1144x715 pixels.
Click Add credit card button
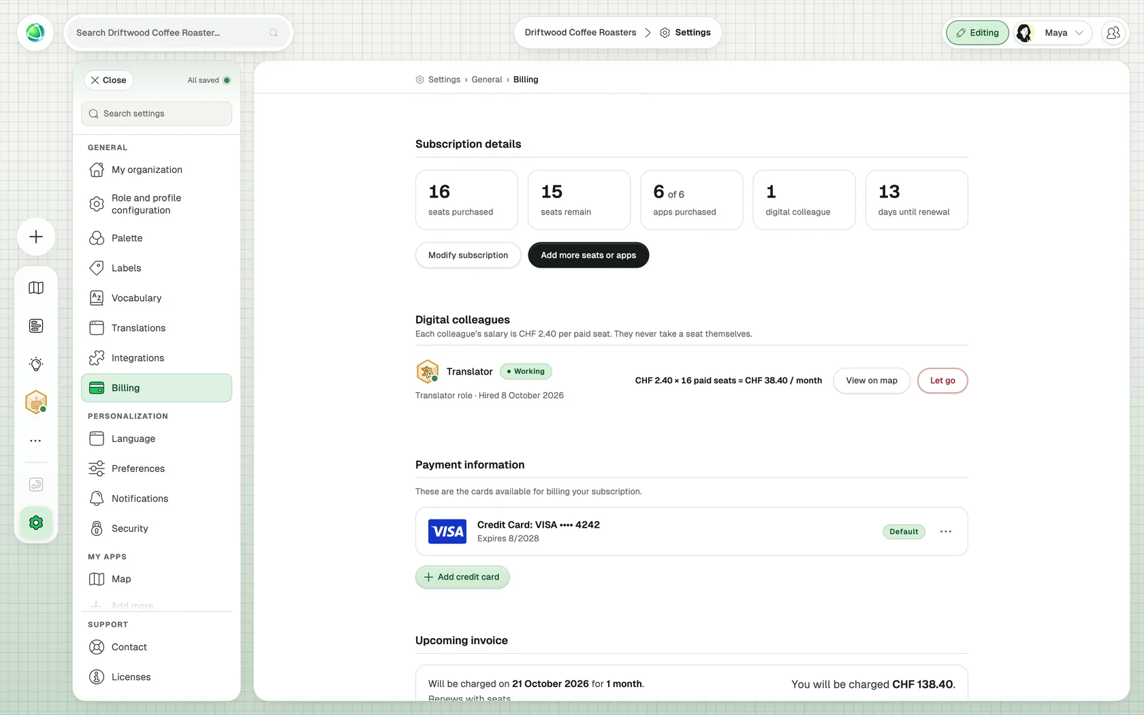pyautogui.click(x=462, y=577)
